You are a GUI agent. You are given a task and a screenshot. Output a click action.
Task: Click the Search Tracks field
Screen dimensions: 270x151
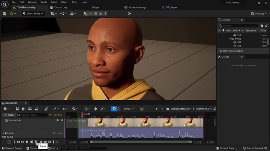point(32,115)
